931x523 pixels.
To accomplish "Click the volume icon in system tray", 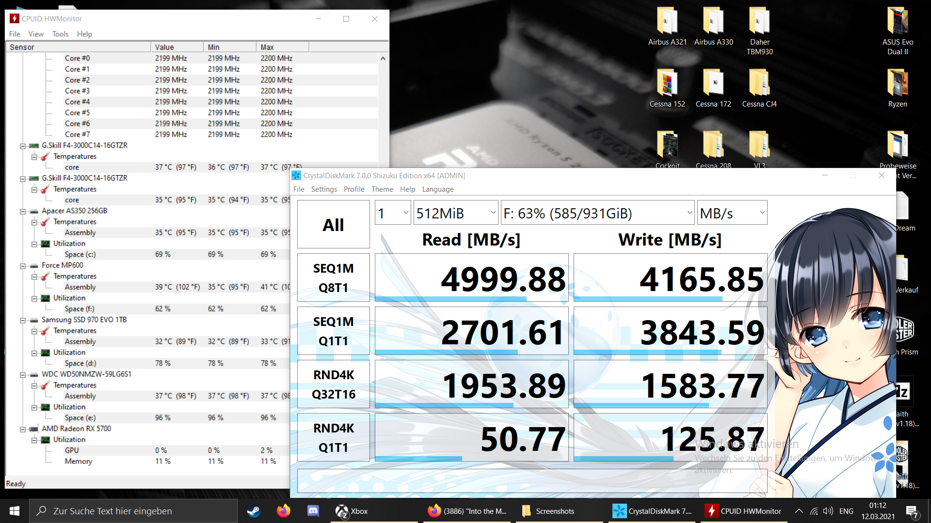I will pos(828,511).
